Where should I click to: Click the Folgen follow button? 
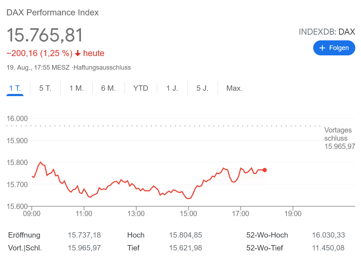click(334, 48)
